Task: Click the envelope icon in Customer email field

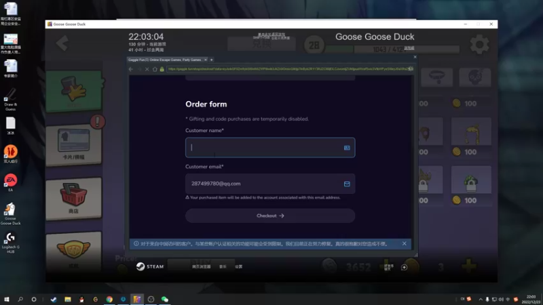Action: click(347, 184)
